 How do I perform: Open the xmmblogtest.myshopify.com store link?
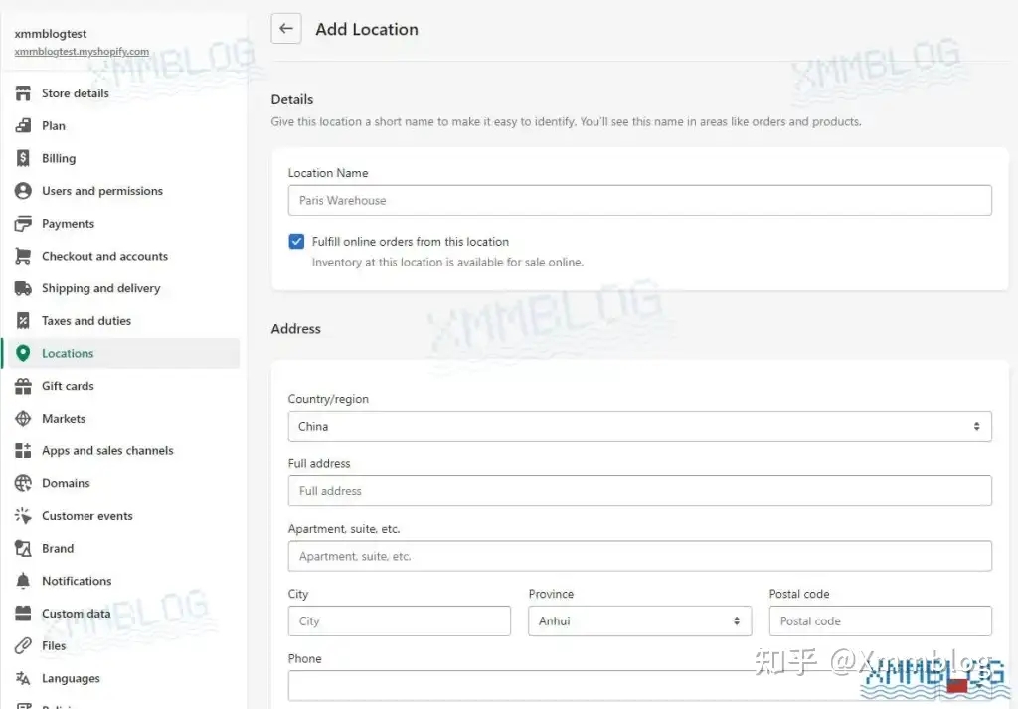pyautogui.click(x=82, y=52)
